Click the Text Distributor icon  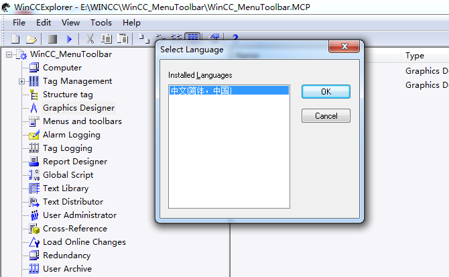pos(34,202)
